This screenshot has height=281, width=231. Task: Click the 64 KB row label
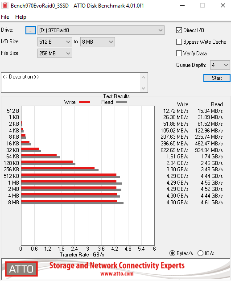pos(13,157)
